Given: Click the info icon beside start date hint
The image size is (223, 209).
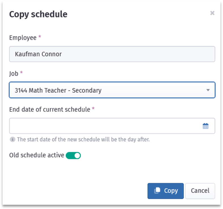Looking at the screenshot, I should pyautogui.click(x=12, y=139).
